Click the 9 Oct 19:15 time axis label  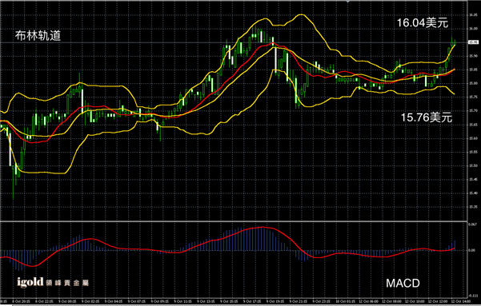(x=275, y=301)
